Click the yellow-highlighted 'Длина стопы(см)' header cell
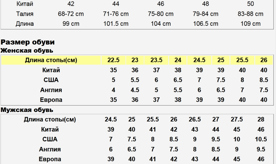 [51, 60]
